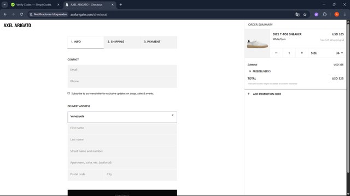Click the TOTAL USD 325 amount
Image resolution: width=350 pixels, height=196 pixels.
337,78
